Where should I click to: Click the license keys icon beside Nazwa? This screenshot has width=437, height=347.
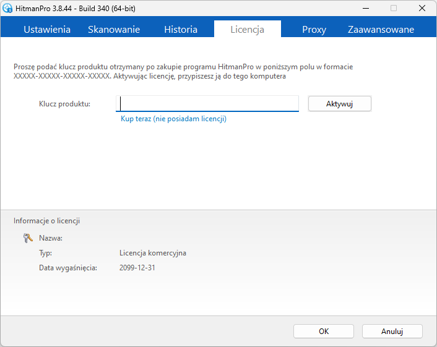point(28,238)
